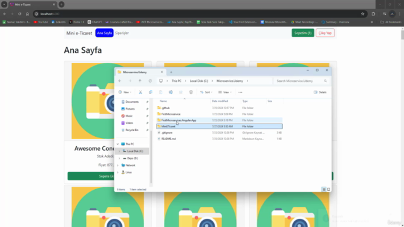Screen dimensions: 404x227
Task: Show more bookmarks via the overflow chevron
Action: (x=372, y=22)
